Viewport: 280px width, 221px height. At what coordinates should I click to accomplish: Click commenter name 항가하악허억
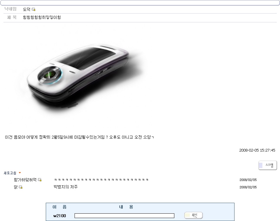point(25,180)
